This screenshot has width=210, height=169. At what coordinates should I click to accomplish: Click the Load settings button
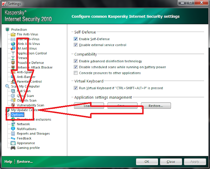click(89, 105)
